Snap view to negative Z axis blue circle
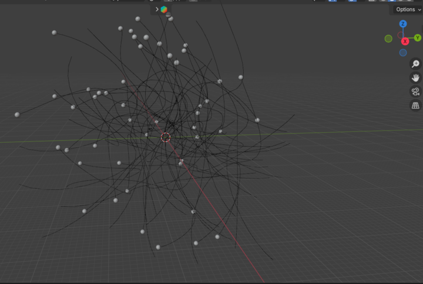 [403, 53]
